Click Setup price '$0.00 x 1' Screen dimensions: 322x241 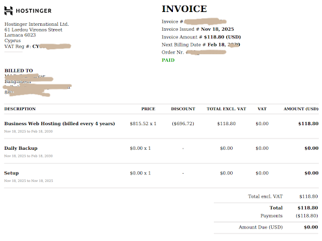(x=140, y=173)
